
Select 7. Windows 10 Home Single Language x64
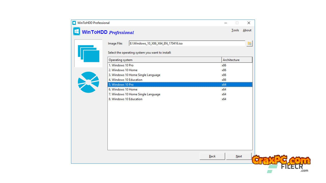(x=180, y=94)
